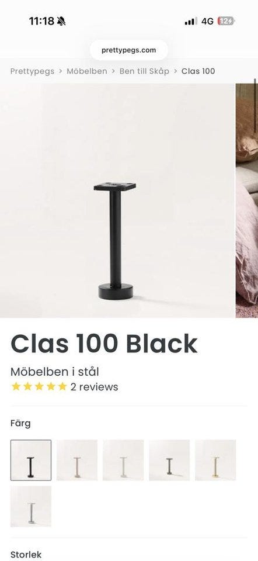Choose the off-white leg color option

(123, 460)
